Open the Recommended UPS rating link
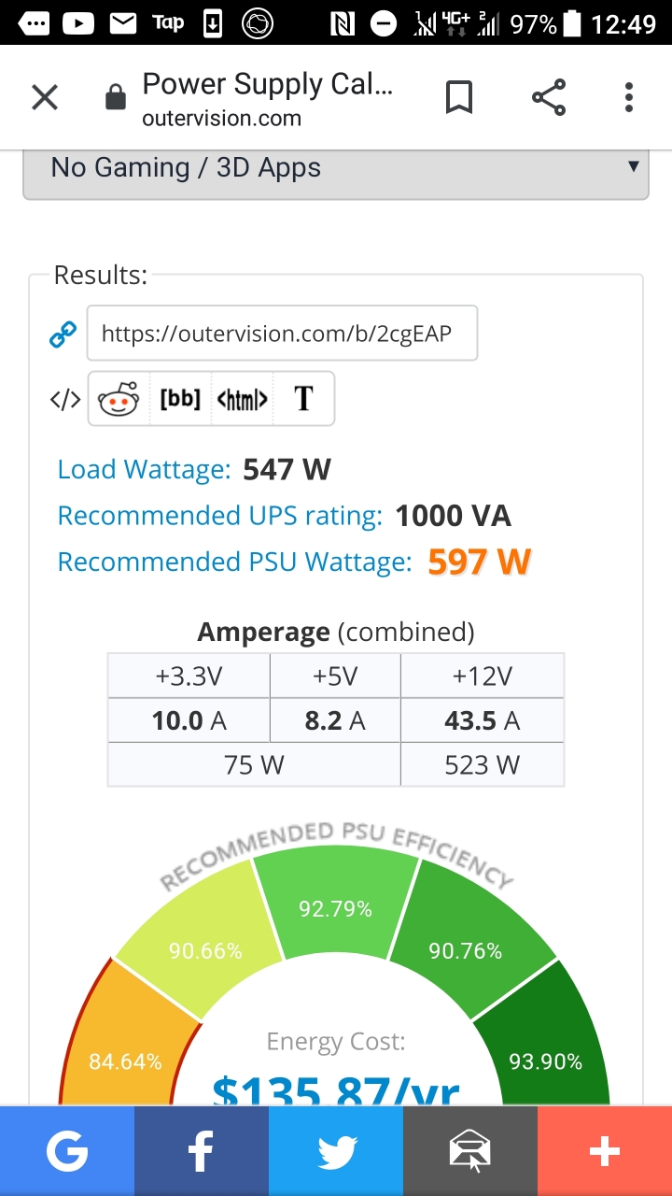The height and width of the screenshot is (1196, 672). (x=220, y=516)
